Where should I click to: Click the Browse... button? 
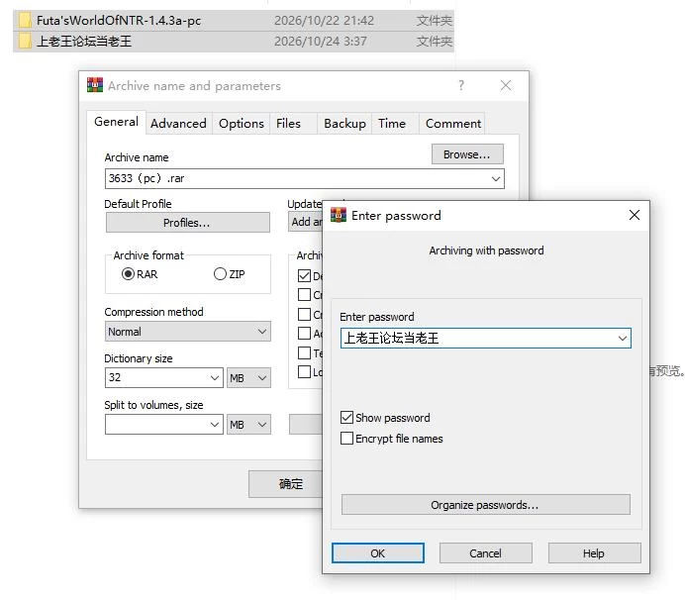pos(467,154)
